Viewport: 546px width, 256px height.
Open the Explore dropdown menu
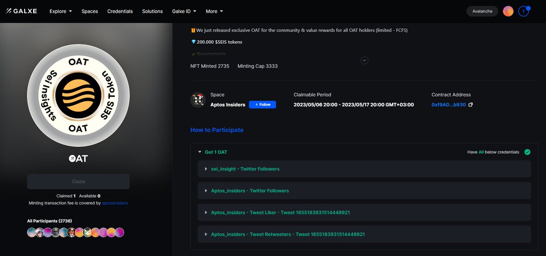[61, 11]
